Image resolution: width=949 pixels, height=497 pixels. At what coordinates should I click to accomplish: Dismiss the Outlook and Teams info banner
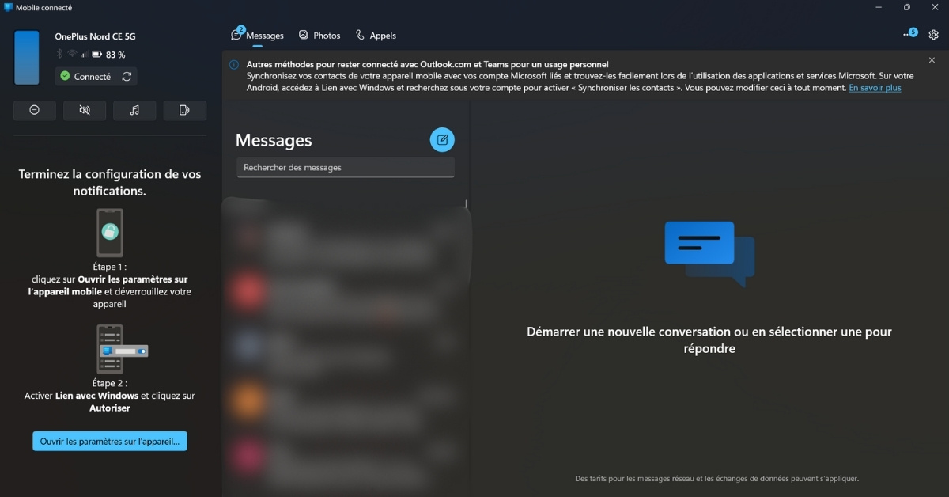tap(932, 60)
